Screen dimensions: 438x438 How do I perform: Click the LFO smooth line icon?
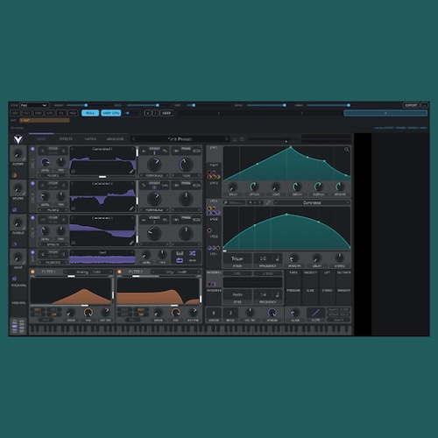[268, 202]
